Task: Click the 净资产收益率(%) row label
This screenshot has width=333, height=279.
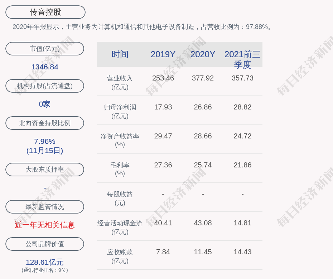Action: [120, 140]
